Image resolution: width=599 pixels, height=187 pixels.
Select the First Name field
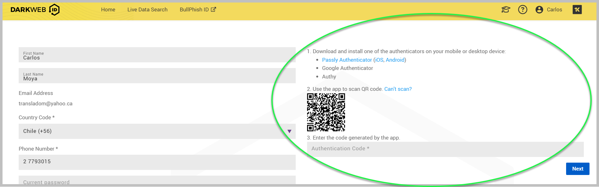[157, 55]
